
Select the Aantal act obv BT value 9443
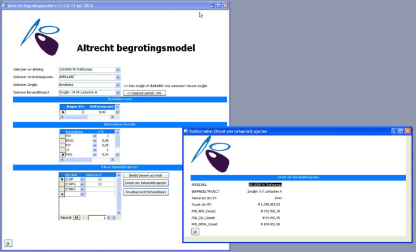click(278, 198)
